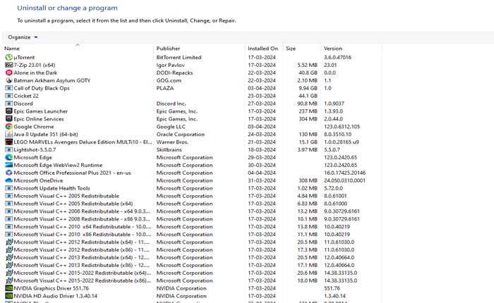The width and height of the screenshot is (494, 303).
Task: Sort programs by Name column header
Action: click(x=12, y=49)
